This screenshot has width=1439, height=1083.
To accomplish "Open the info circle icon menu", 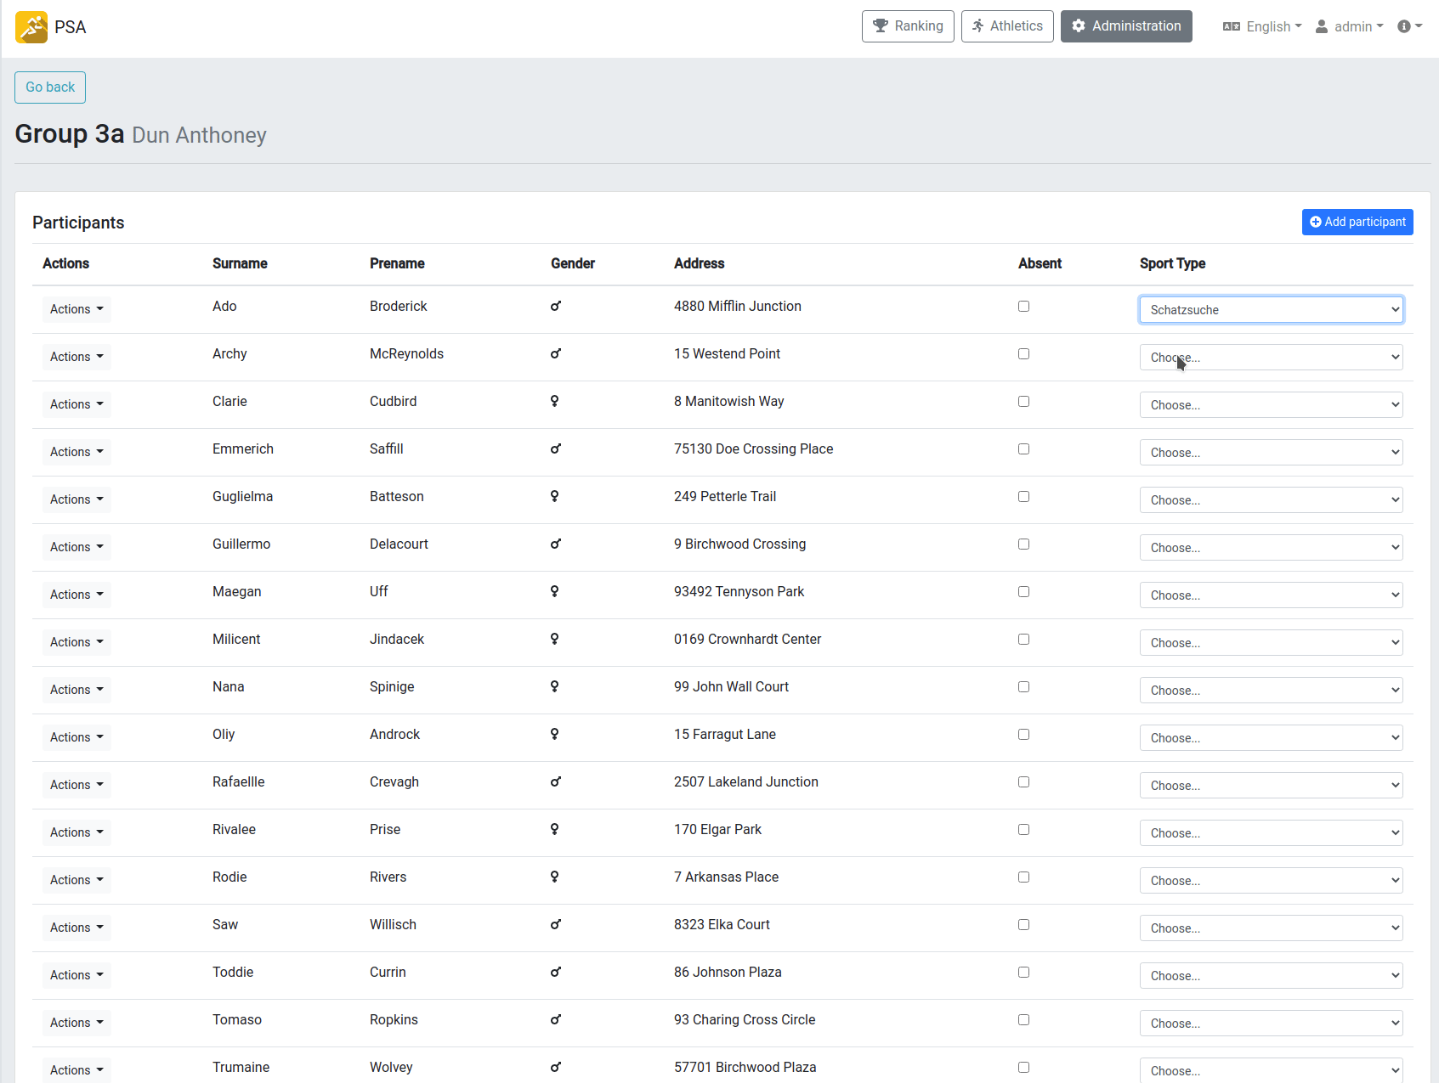I will coord(1409,27).
